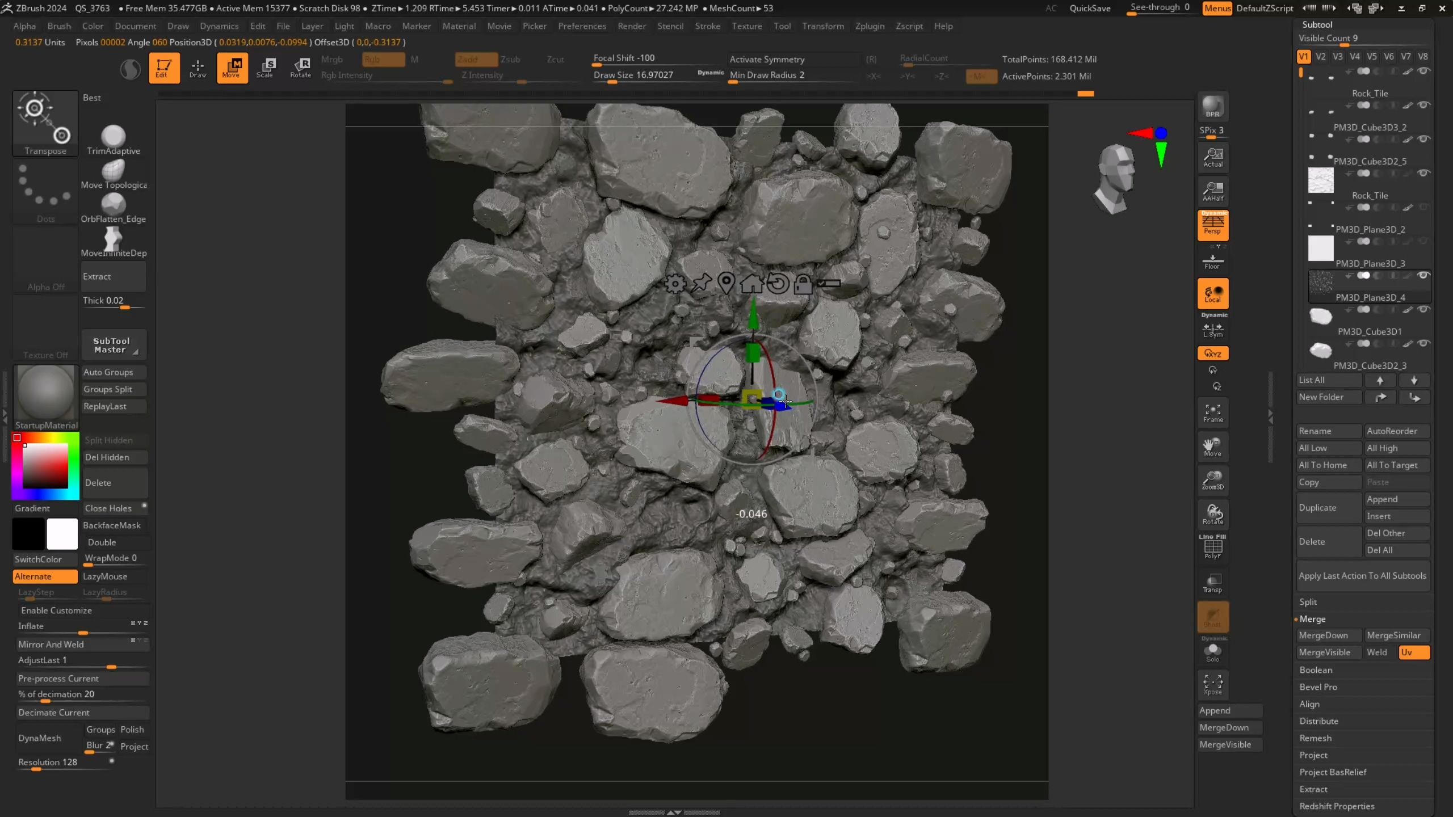
Task: Toggle the Alternate color button
Action: pos(45,576)
